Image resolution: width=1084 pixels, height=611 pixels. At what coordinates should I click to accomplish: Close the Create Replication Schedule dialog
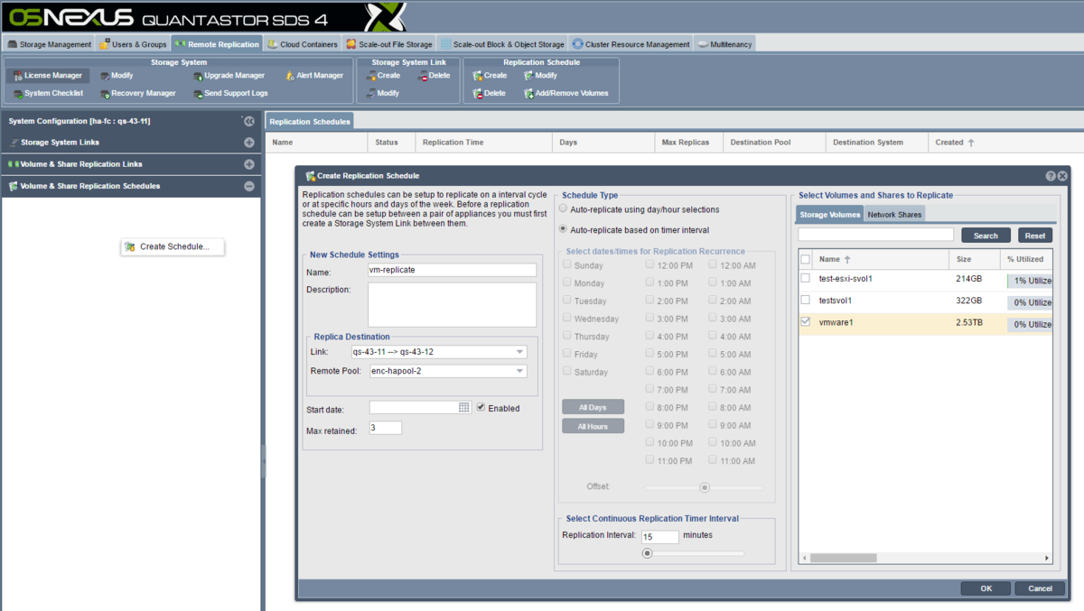pyautogui.click(x=1063, y=176)
